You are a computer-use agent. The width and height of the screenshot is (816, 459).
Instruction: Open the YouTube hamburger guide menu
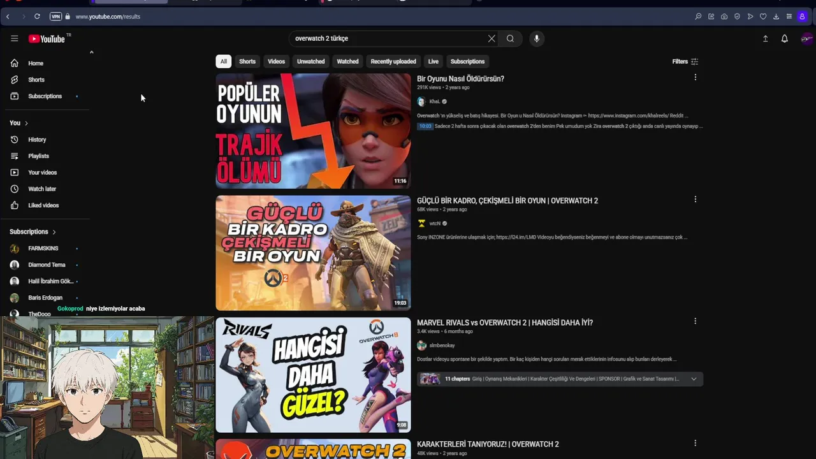tap(14, 39)
